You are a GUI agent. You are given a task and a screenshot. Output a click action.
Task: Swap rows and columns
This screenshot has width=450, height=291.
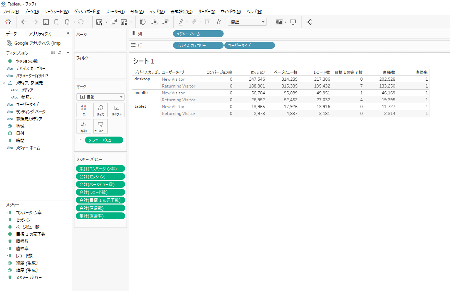[x=143, y=22]
